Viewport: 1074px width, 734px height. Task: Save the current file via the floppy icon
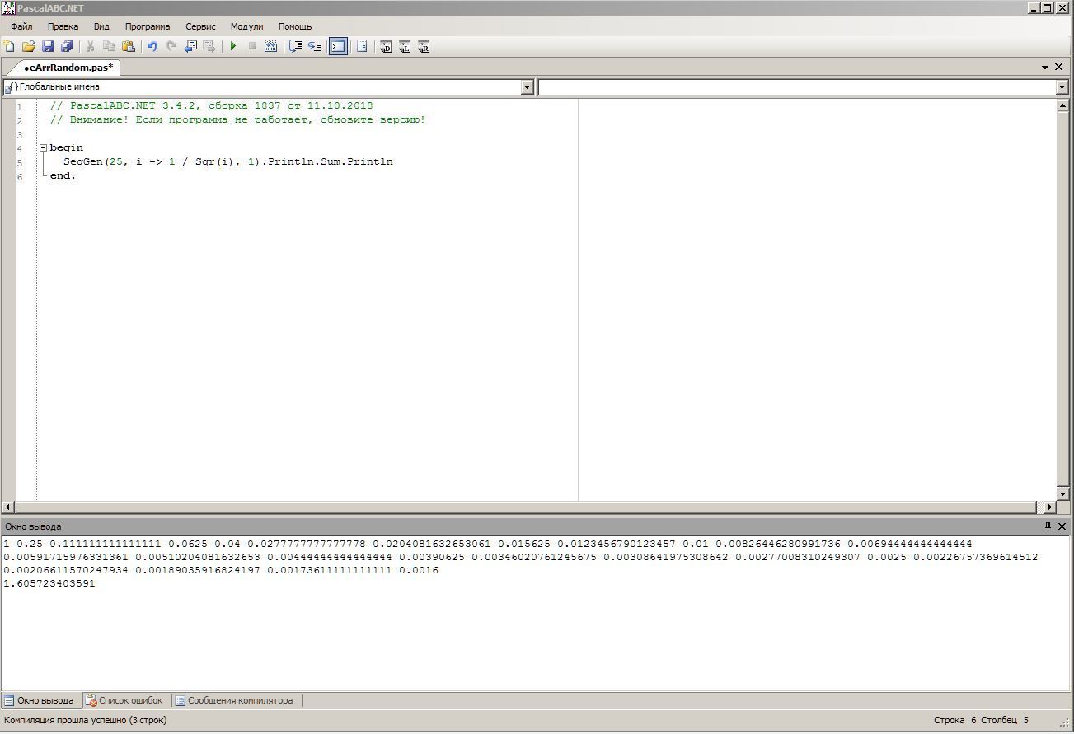coord(48,47)
